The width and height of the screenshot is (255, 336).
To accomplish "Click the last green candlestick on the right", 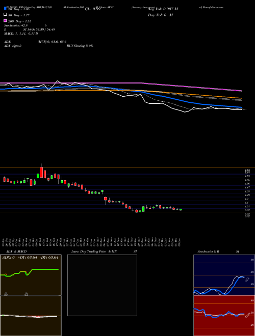I will 181,210.
